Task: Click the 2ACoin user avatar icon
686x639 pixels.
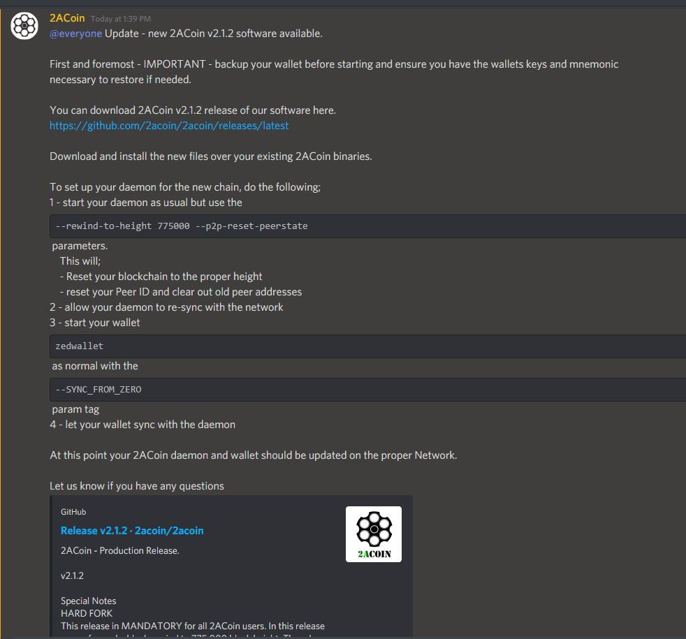Action: click(24, 26)
